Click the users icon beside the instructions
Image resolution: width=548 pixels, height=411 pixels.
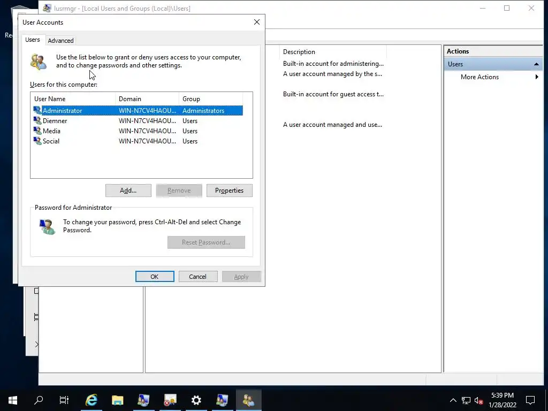pyautogui.click(x=39, y=62)
